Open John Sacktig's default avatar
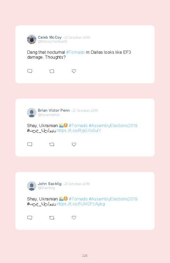This screenshot has width=170, height=263. (32, 186)
